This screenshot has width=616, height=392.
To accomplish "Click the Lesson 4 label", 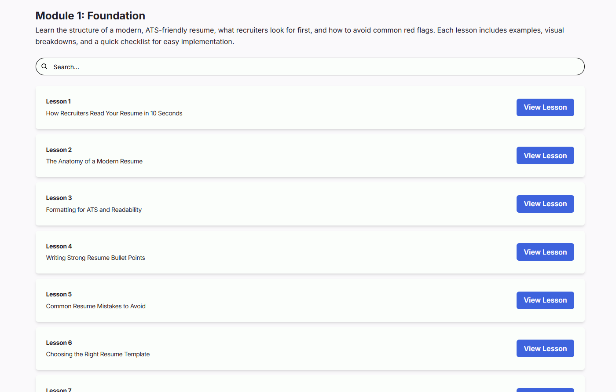I will tap(59, 246).
